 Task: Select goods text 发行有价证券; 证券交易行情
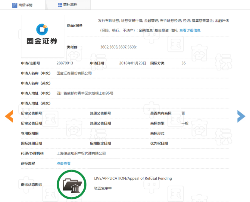click(x=120, y=20)
